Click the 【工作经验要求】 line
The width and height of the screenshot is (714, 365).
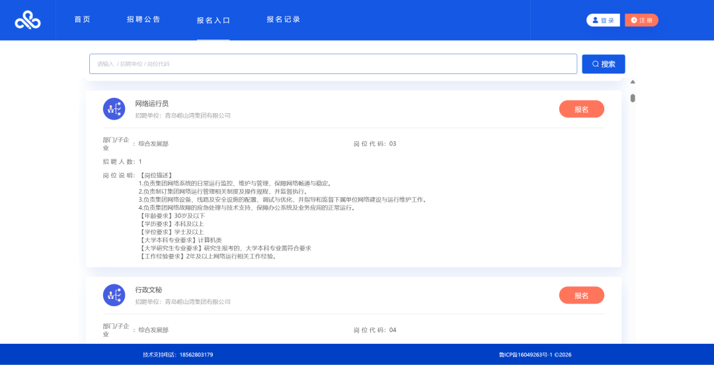[208, 257]
